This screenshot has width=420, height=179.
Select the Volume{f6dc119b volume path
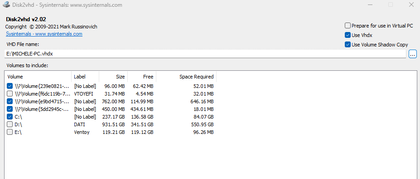(x=43, y=93)
